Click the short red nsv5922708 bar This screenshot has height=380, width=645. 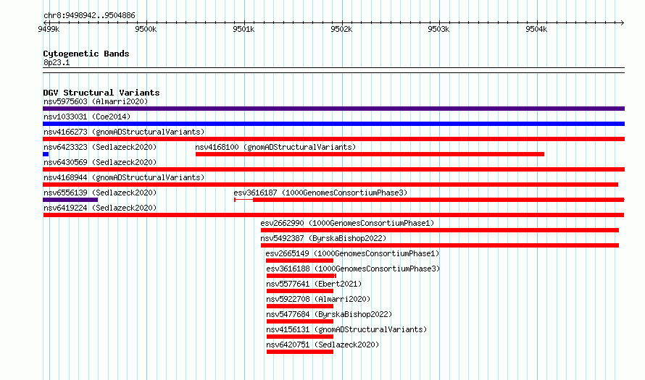click(x=300, y=306)
